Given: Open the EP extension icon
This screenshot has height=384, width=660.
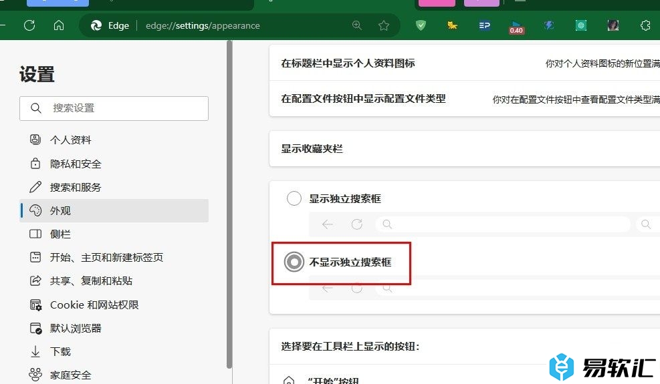Looking at the screenshot, I should (x=485, y=25).
